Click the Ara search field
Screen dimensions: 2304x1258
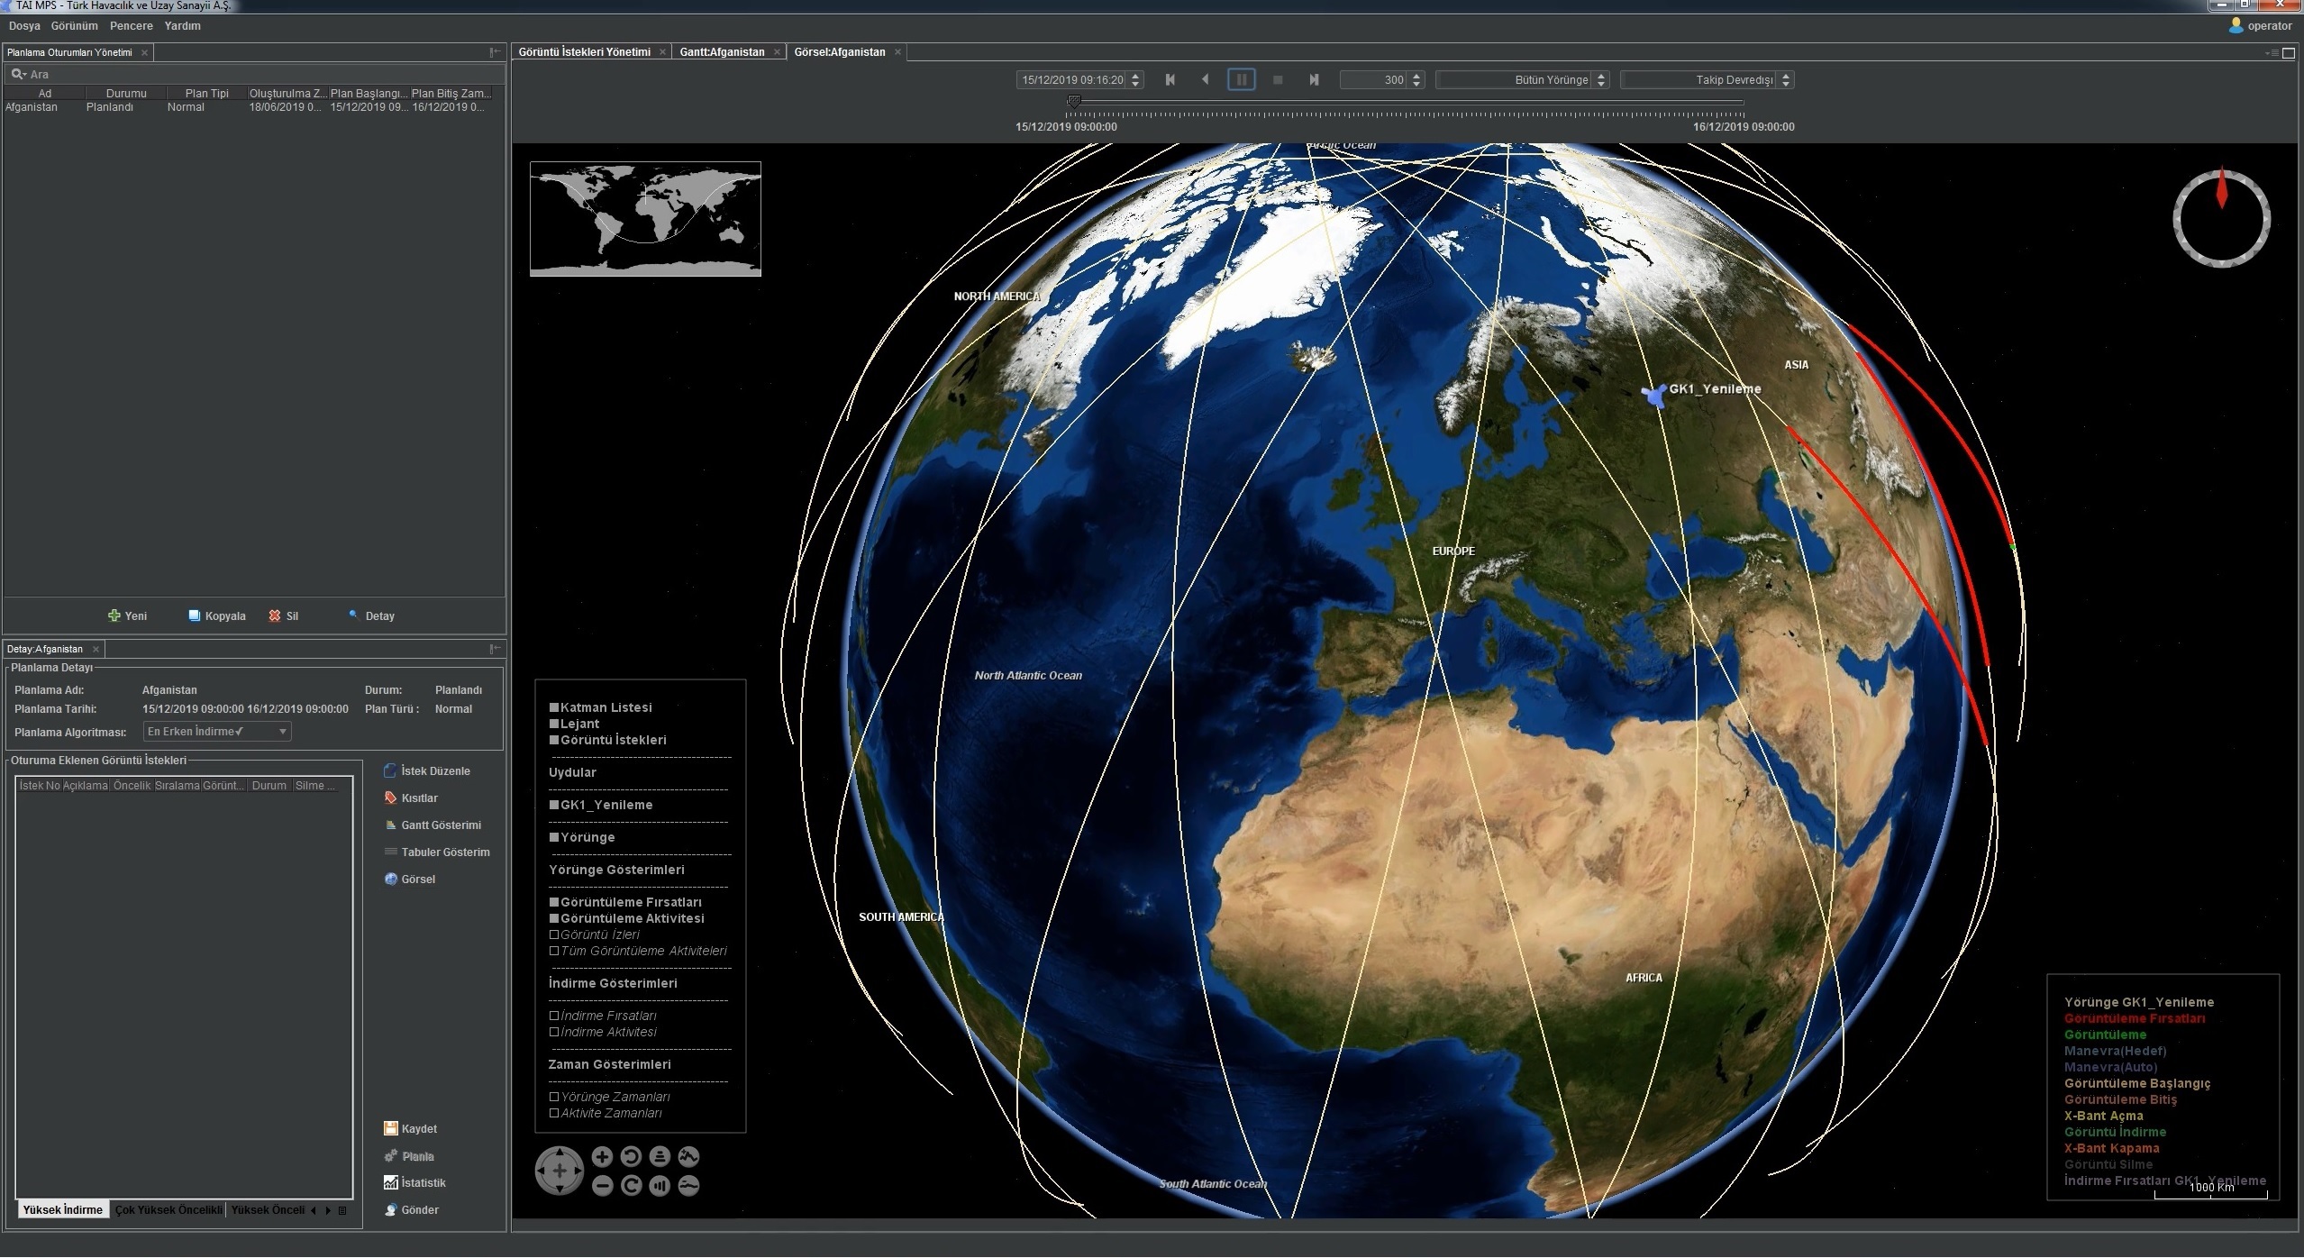[254, 75]
